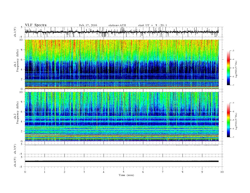Click the time axis tick label '10'
The width and height of the screenshot is (250, 193).
pyautogui.click(x=222, y=172)
